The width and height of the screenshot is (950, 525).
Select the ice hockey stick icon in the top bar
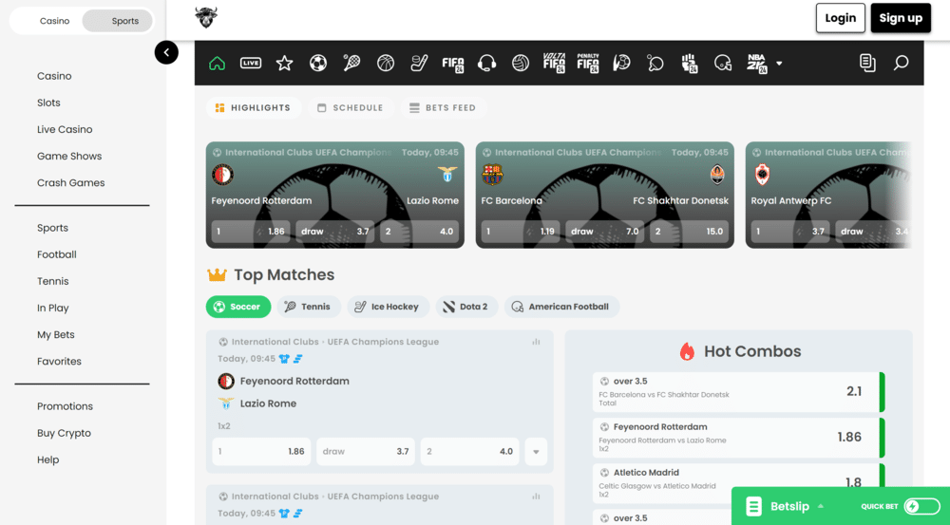tap(419, 63)
